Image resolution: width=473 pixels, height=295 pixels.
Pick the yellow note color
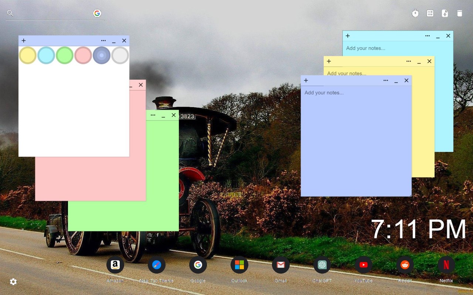pos(28,55)
